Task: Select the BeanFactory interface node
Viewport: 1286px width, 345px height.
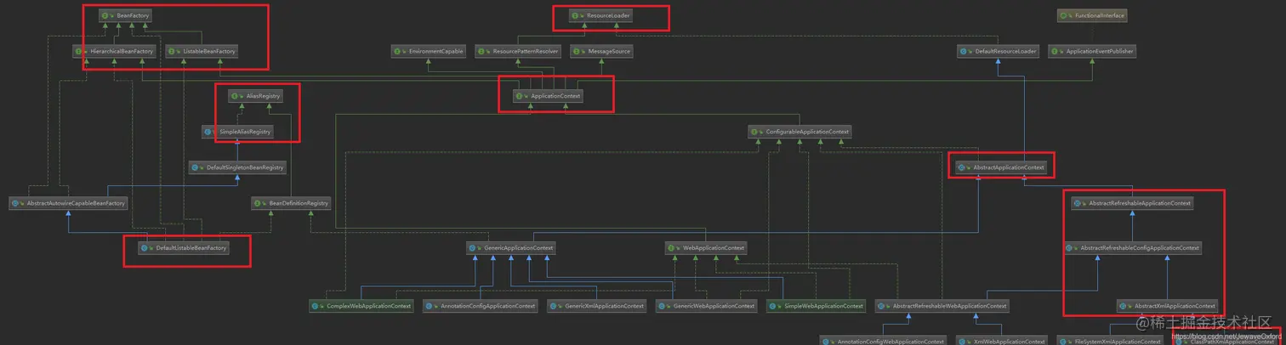Action: 126,15
